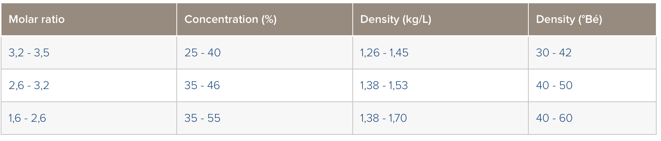Click the 40 - 50 Baumé density value
The image size is (661, 141).
[554, 85]
